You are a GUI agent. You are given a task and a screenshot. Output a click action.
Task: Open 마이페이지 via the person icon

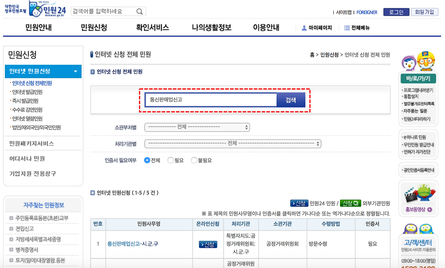[304, 28]
